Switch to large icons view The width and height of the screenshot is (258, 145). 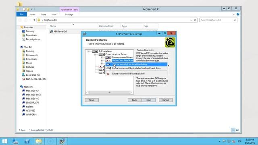(x=237, y=130)
